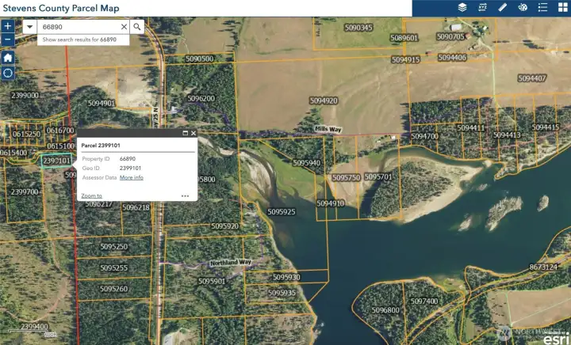Viewport: 571px width, 345px height.
Task: Return to default Home extent
Action: click(8, 57)
